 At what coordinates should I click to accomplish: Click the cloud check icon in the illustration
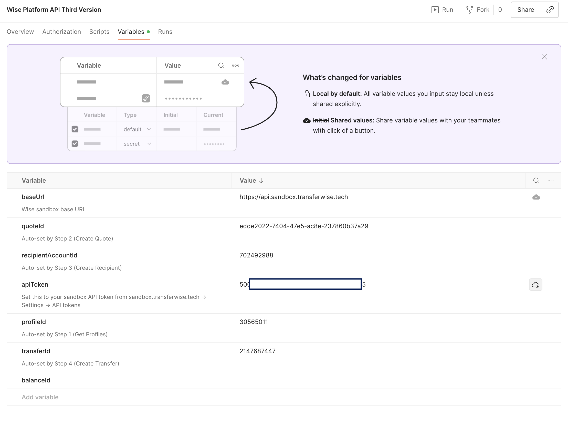(225, 82)
